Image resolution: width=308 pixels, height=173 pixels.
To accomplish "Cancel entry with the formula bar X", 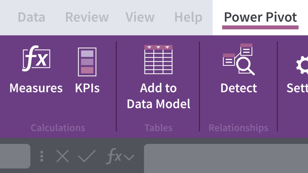I will tap(63, 156).
